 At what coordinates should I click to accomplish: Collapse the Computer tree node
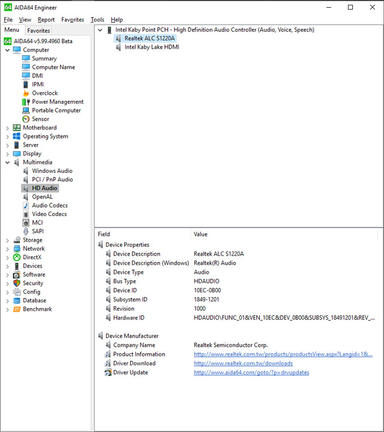coord(7,50)
